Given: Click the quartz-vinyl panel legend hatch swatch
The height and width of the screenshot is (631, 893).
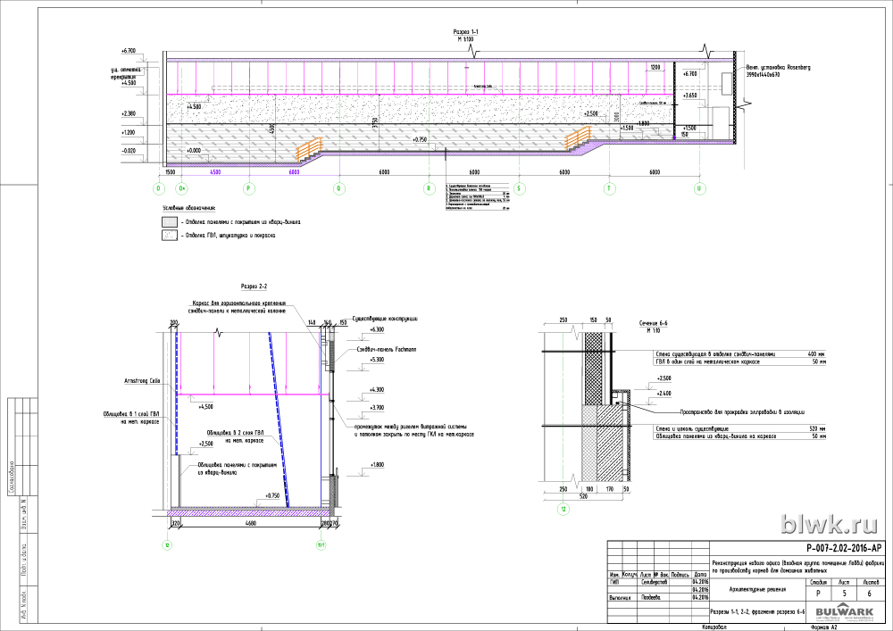Looking at the screenshot, I should [169, 222].
